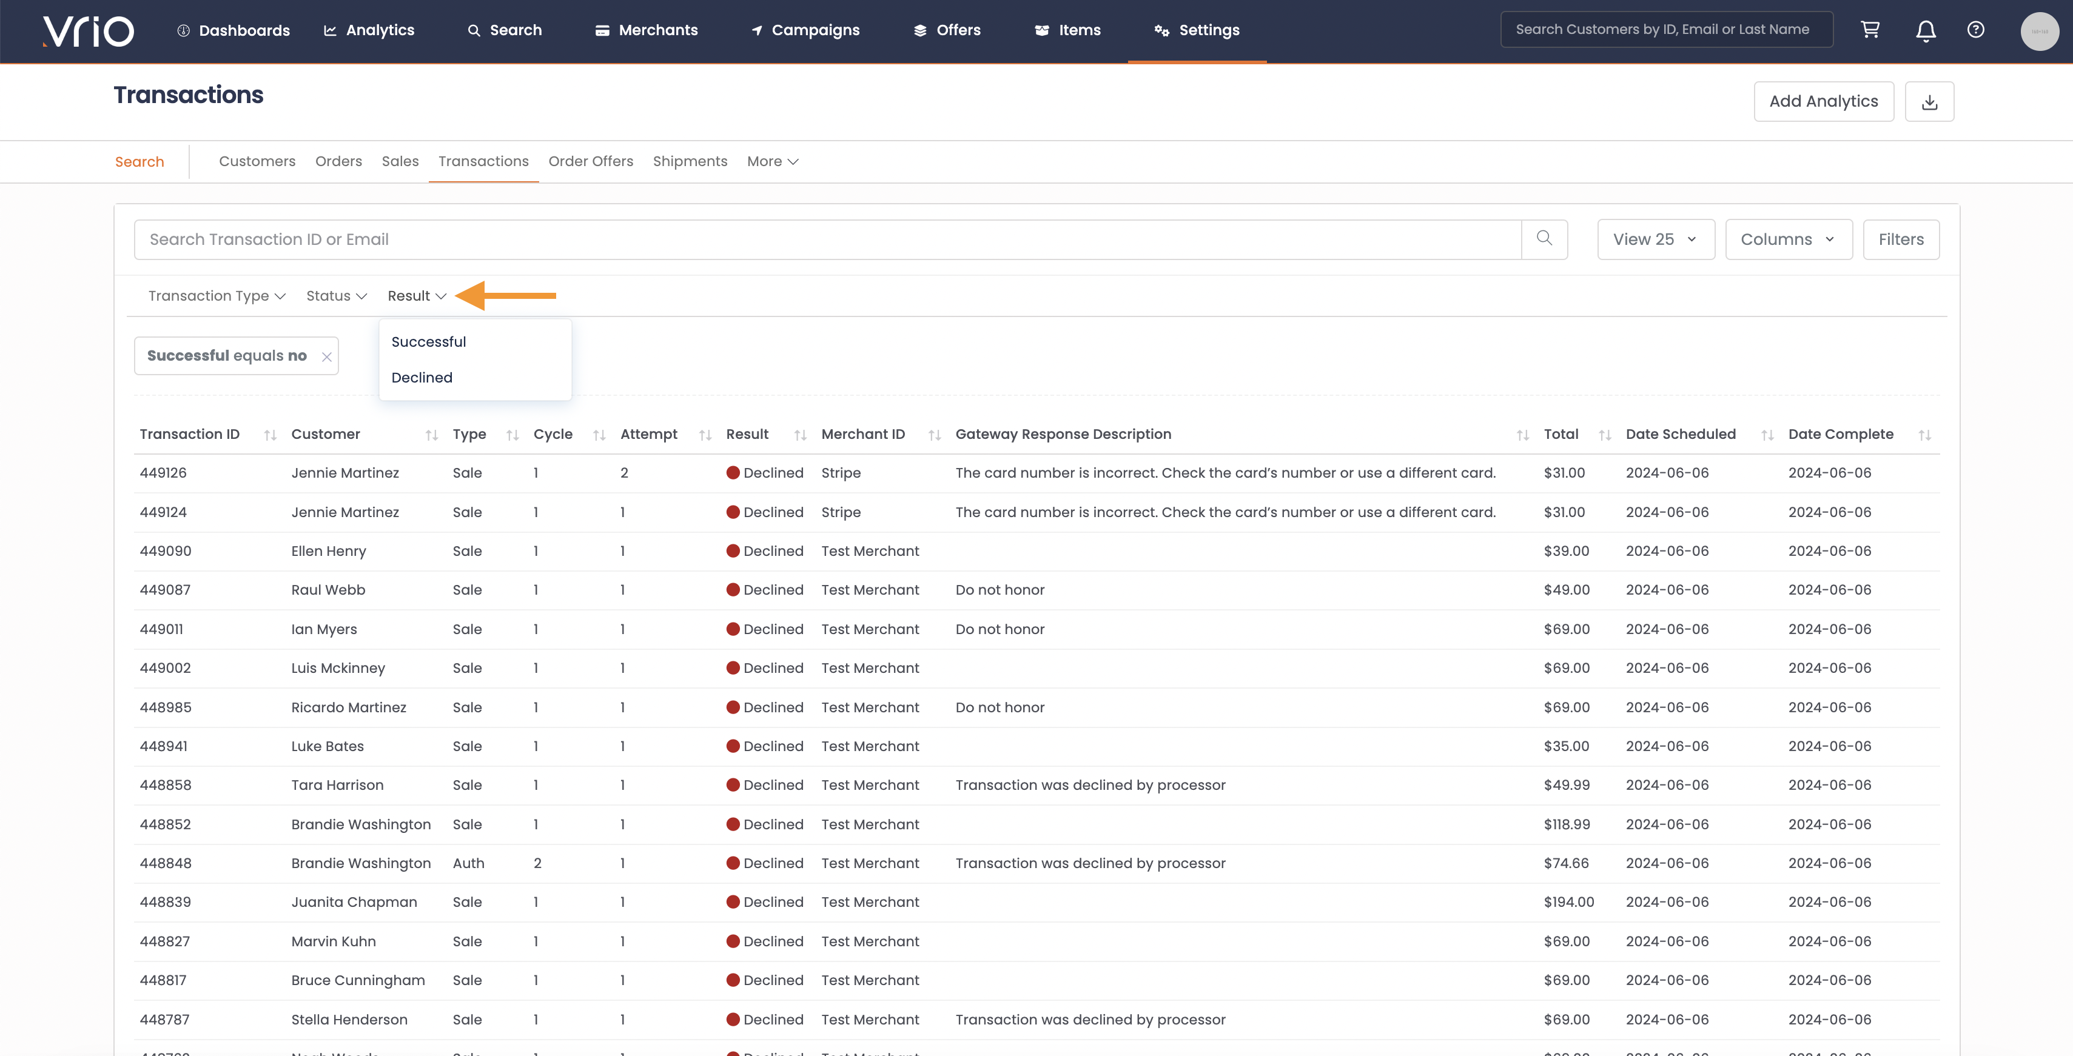Sort by Transaction ID column arrows
The image size is (2073, 1056).
pos(270,435)
